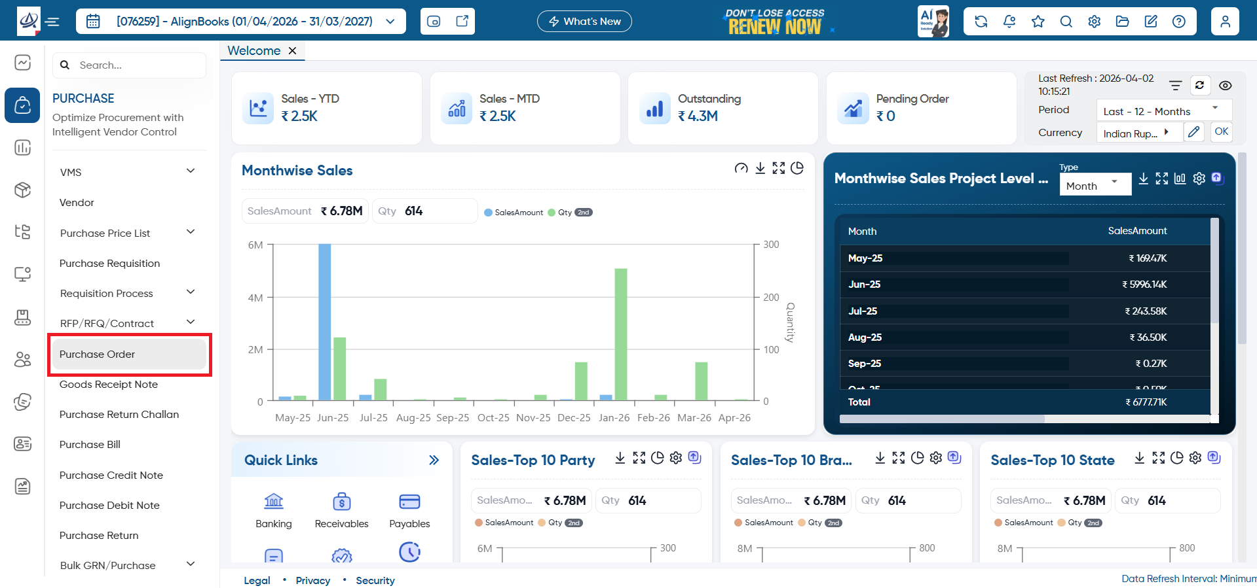The height and width of the screenshot is (588, 1257).
Task: Open the help question mark icon
Action: 1179,22
